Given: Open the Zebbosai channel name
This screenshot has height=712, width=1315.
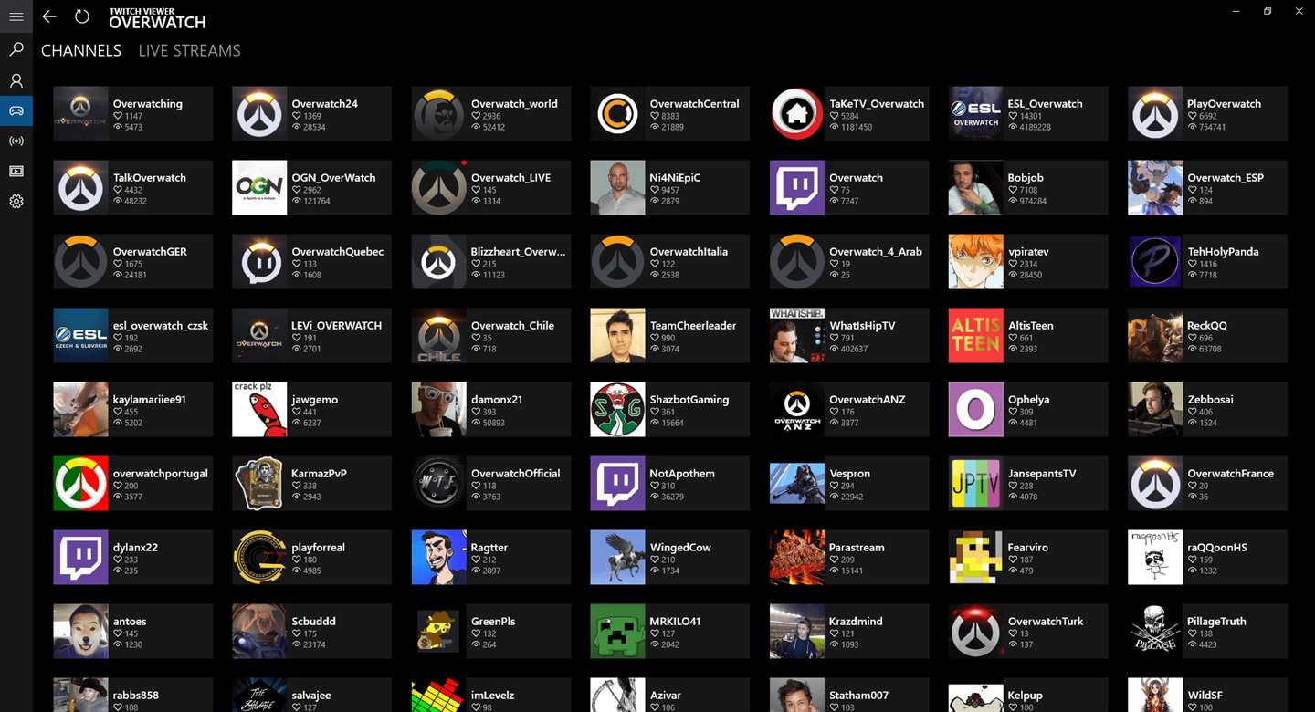Looking at the screenshot, I should click(x=1210, y=400).
